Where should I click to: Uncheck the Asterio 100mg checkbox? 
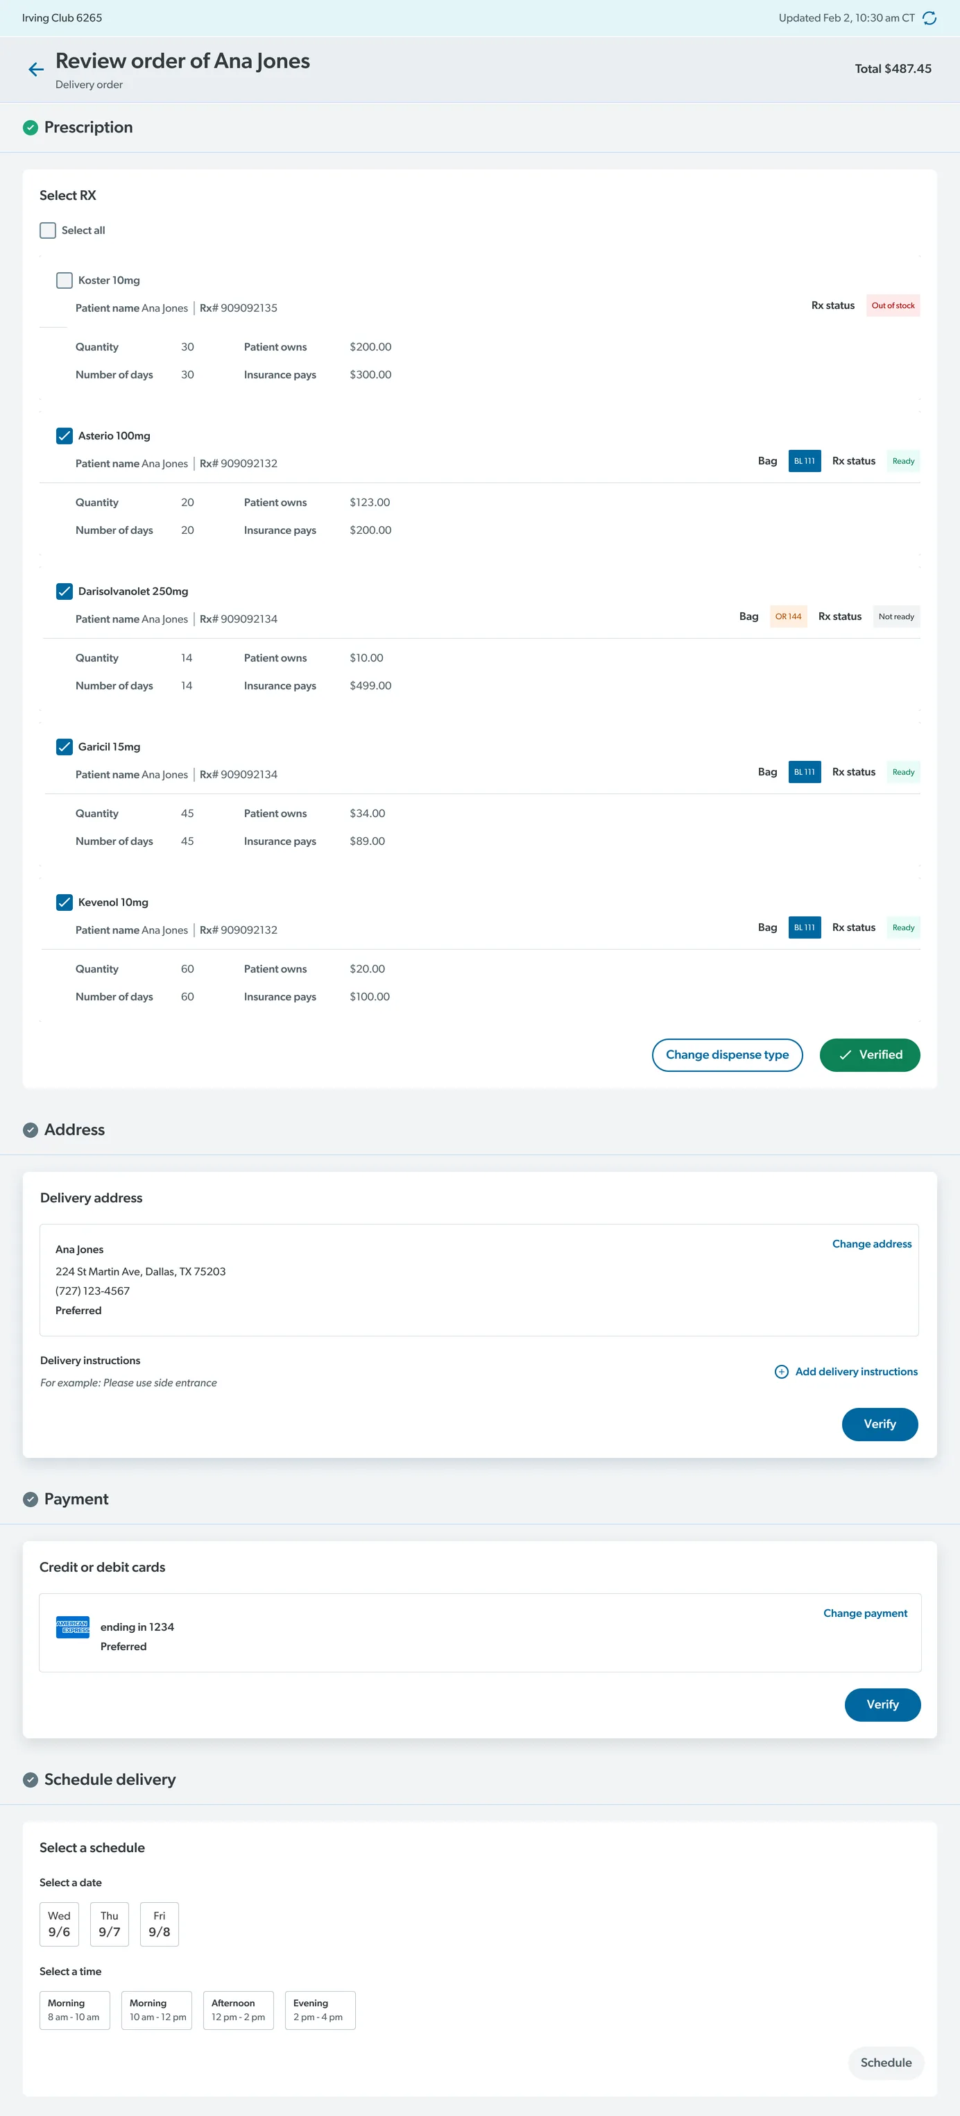[x=64, y=435]
